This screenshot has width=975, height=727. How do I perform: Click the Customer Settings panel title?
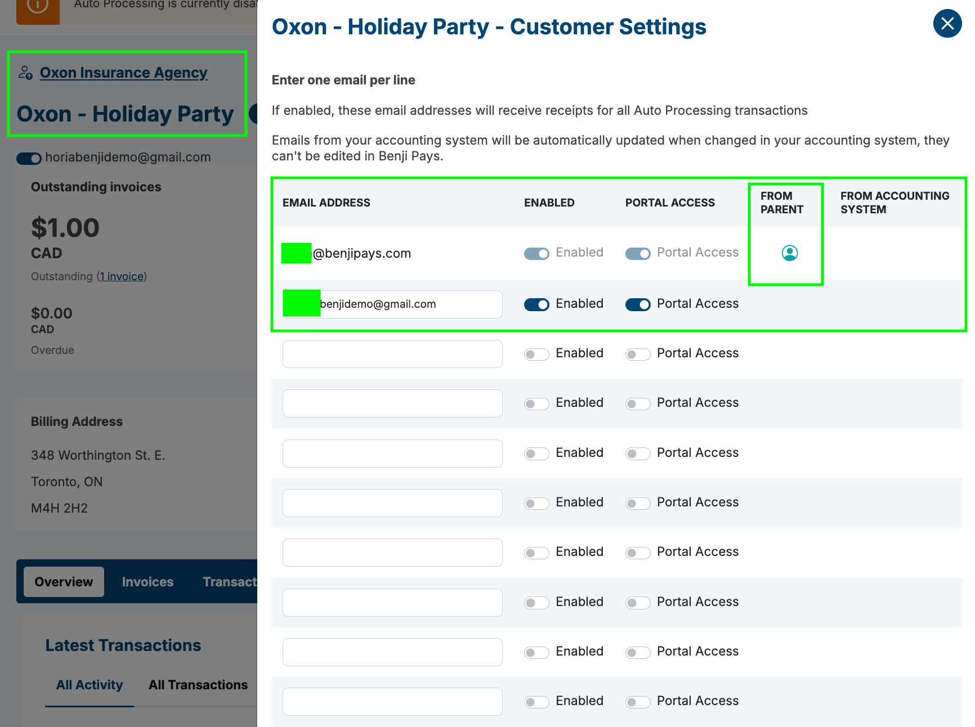click(489, 26)
